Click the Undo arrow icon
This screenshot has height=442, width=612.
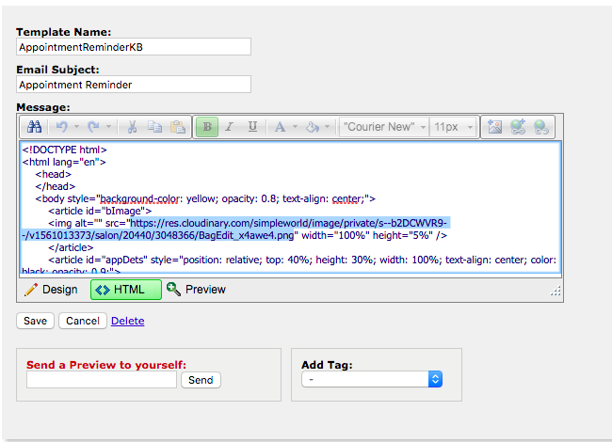(x=61, y=127)
